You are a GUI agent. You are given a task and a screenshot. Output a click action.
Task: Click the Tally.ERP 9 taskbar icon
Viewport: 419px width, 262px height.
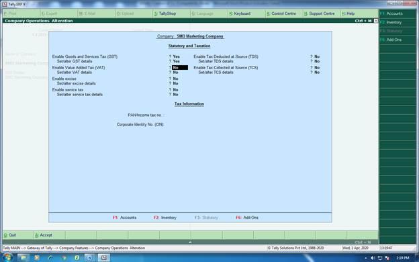(103, 258)
